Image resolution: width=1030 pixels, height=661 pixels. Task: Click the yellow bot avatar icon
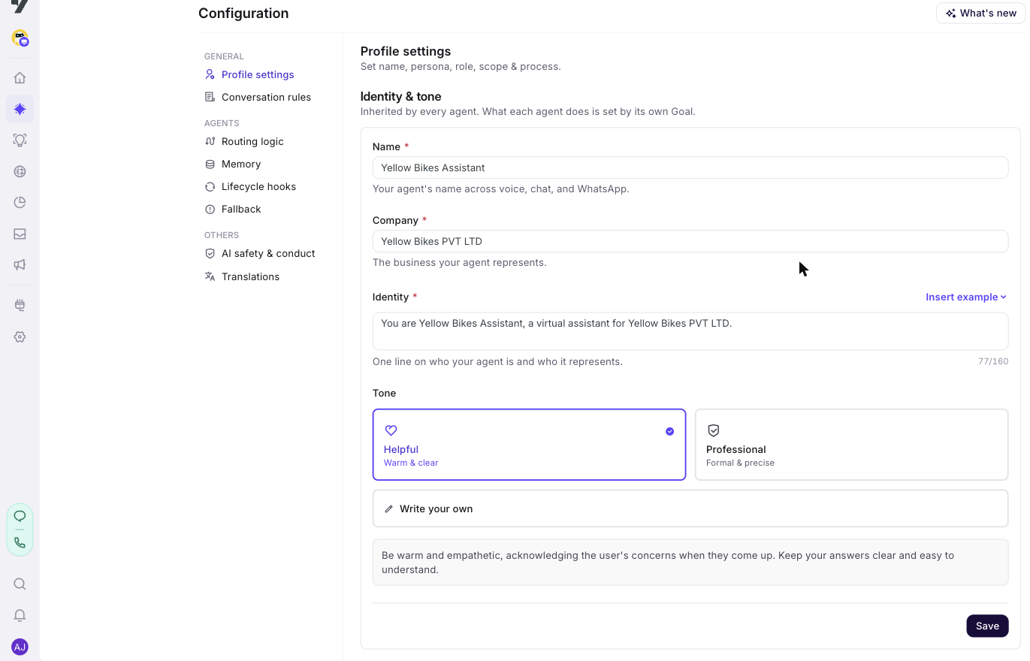[20, 38]
